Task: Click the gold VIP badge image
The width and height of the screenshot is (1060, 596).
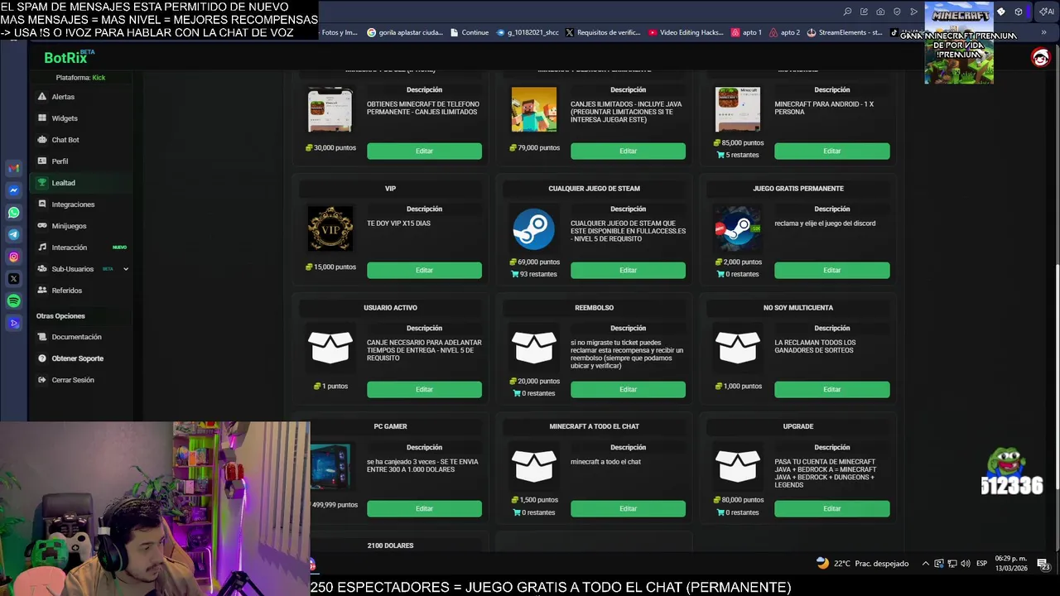Action: [x=330, y=228]
